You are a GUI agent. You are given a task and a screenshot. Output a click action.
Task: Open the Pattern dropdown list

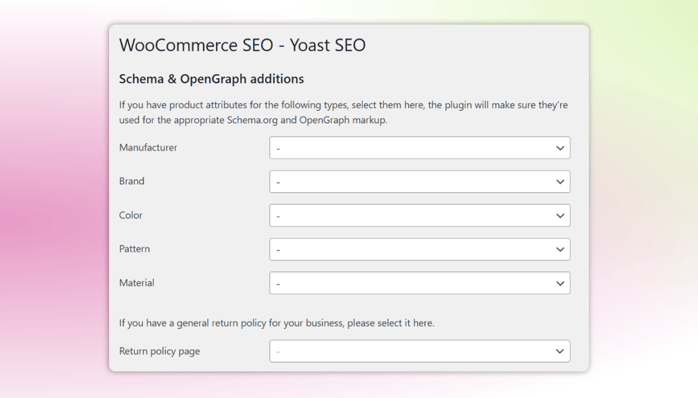[419, 249]
